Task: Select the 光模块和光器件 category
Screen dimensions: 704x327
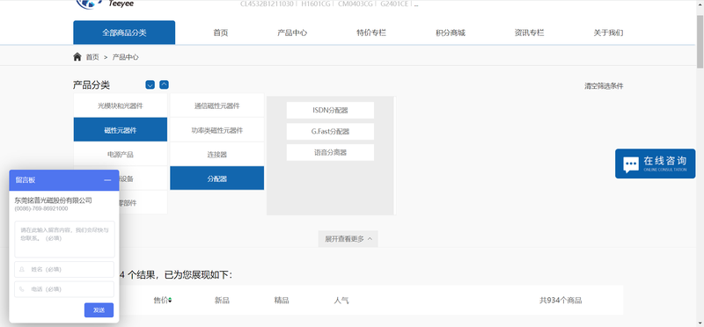Action: click(x=121, y=105)
